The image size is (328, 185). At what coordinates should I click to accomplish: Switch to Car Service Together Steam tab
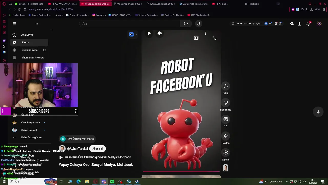click(194, 4)
